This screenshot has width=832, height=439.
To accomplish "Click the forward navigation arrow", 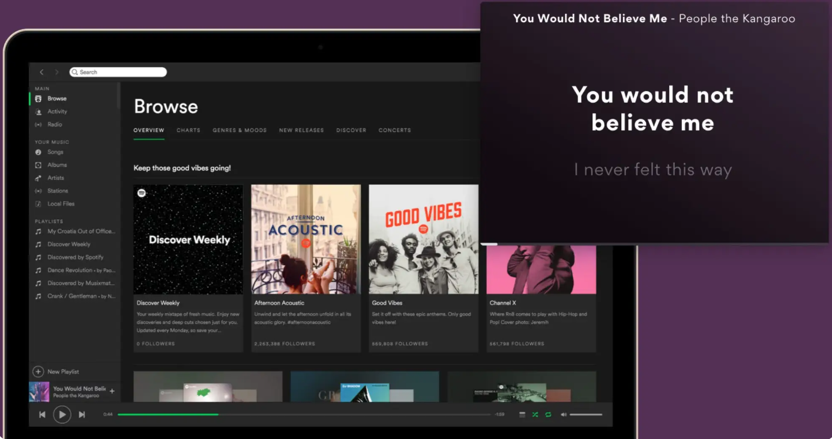I will [57, 72].
